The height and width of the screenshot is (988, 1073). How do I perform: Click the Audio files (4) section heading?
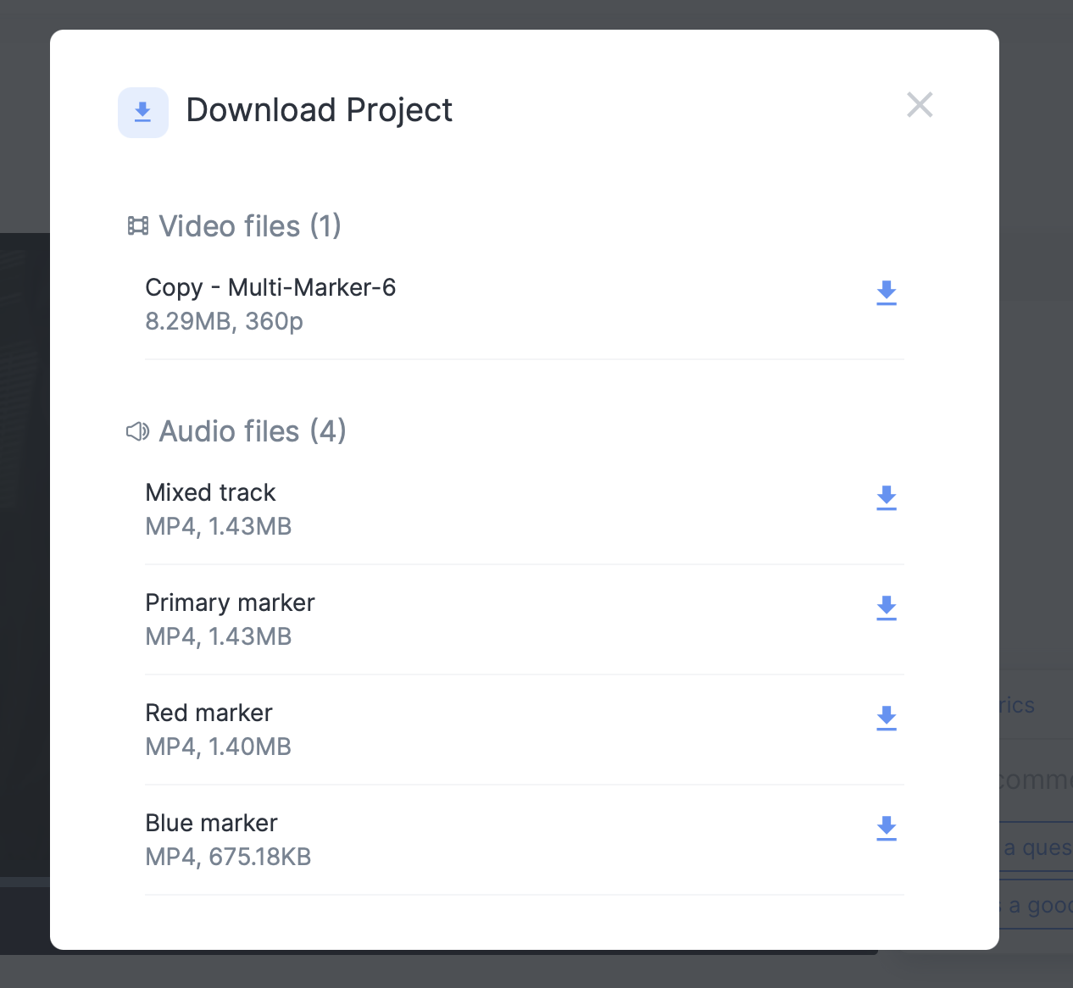[x=253, y=431]
